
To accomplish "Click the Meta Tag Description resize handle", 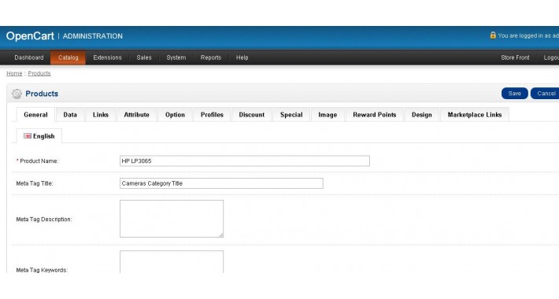I will pos(221,234).
